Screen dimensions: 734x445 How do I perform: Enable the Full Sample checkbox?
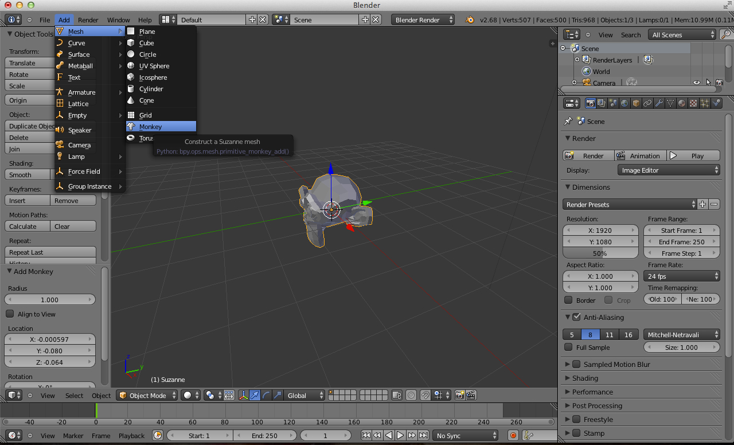click(568, 347)
